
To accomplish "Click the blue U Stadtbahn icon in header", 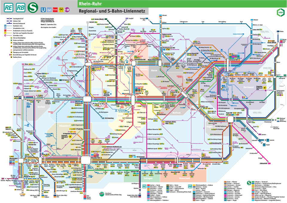I will 43,10.
